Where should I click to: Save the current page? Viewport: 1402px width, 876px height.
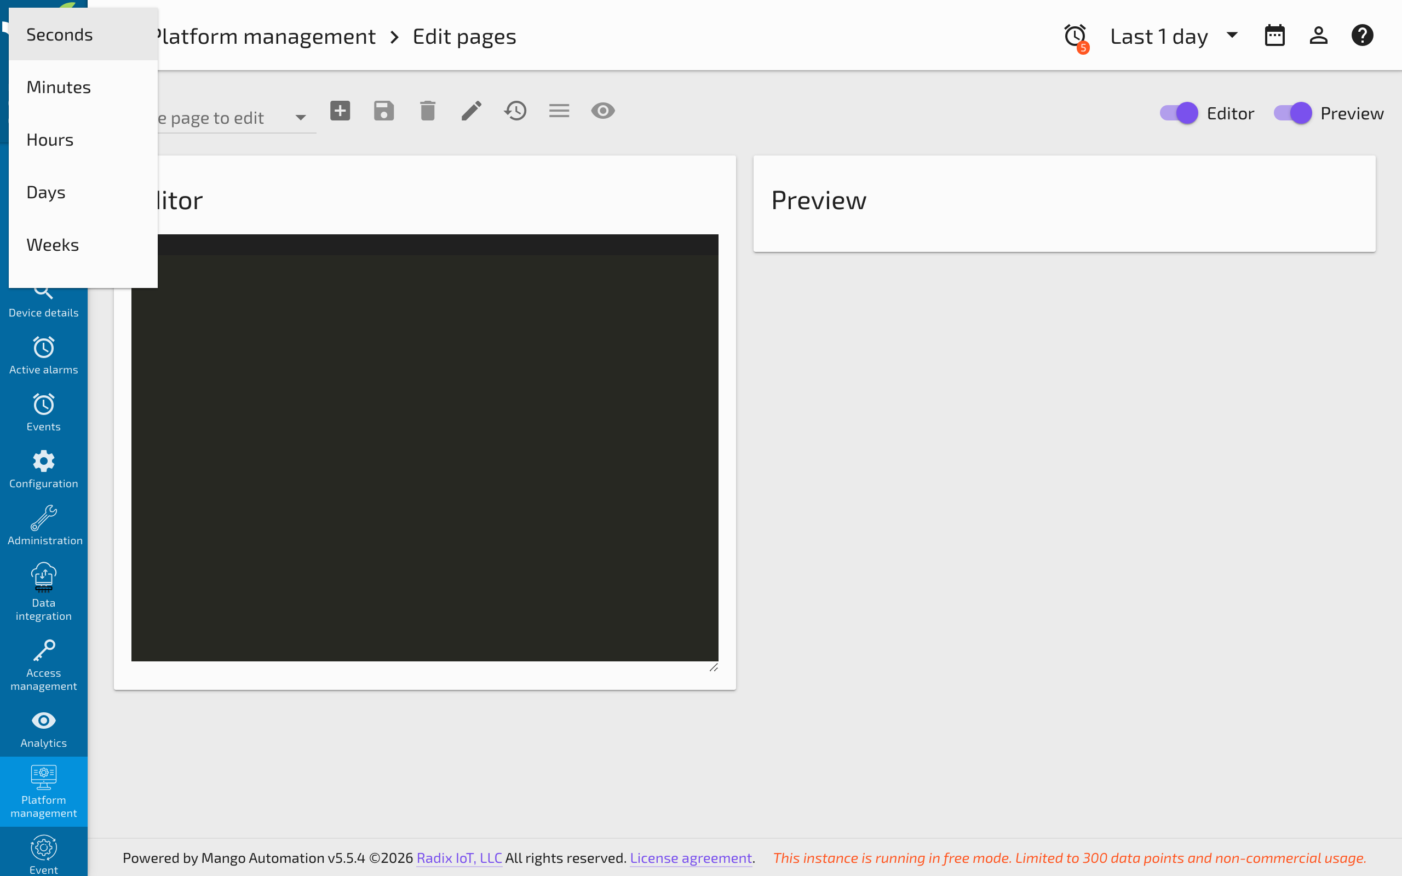coord(383,110)
